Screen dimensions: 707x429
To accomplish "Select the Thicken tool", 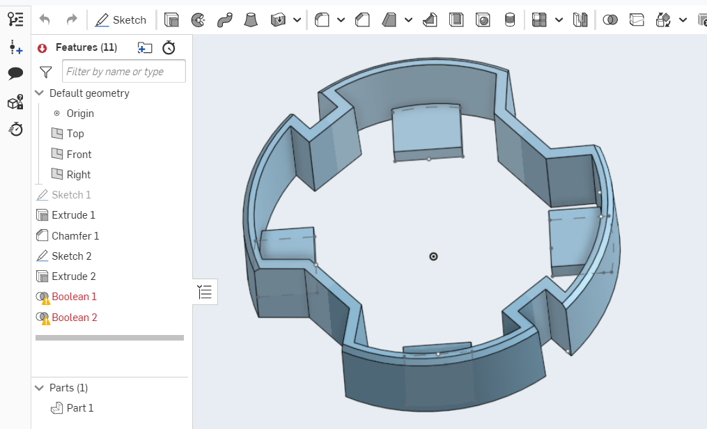I will pos(278,19).
